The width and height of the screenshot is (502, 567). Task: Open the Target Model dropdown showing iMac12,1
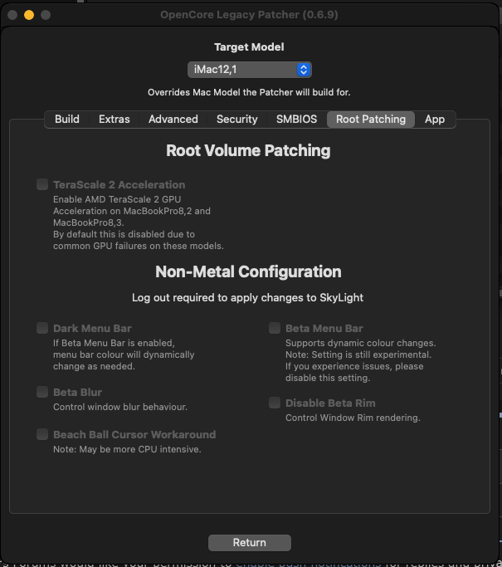point(250,70)
